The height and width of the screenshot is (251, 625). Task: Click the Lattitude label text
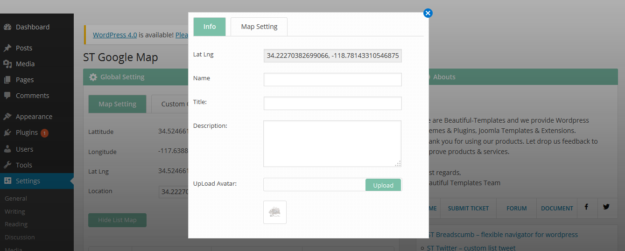(101, 132)
